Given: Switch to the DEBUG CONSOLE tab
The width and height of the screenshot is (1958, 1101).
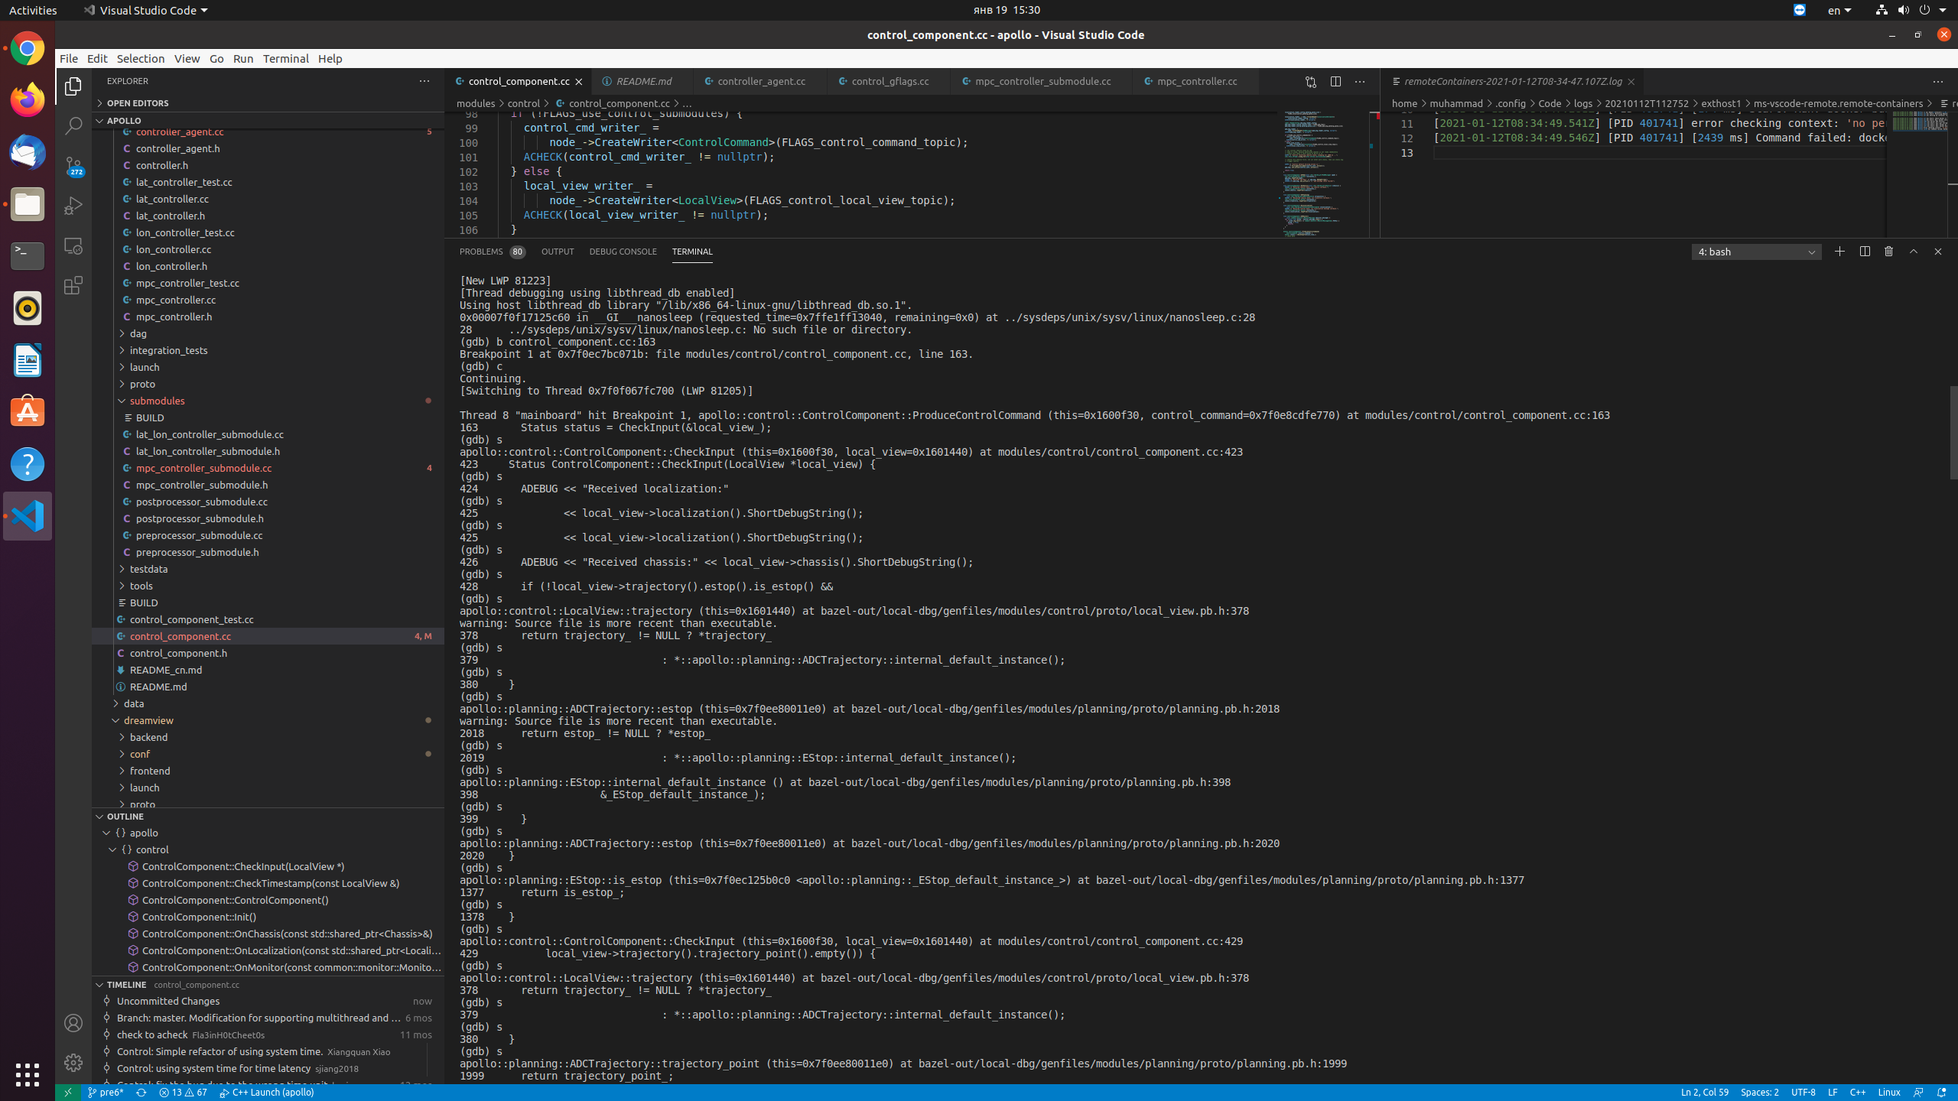Looking at the screenshot, I should [623, 252].
